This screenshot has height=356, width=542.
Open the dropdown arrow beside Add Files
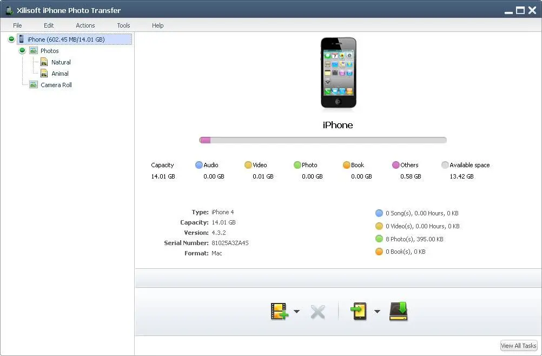pyautogui.click(x=296, y=312)
